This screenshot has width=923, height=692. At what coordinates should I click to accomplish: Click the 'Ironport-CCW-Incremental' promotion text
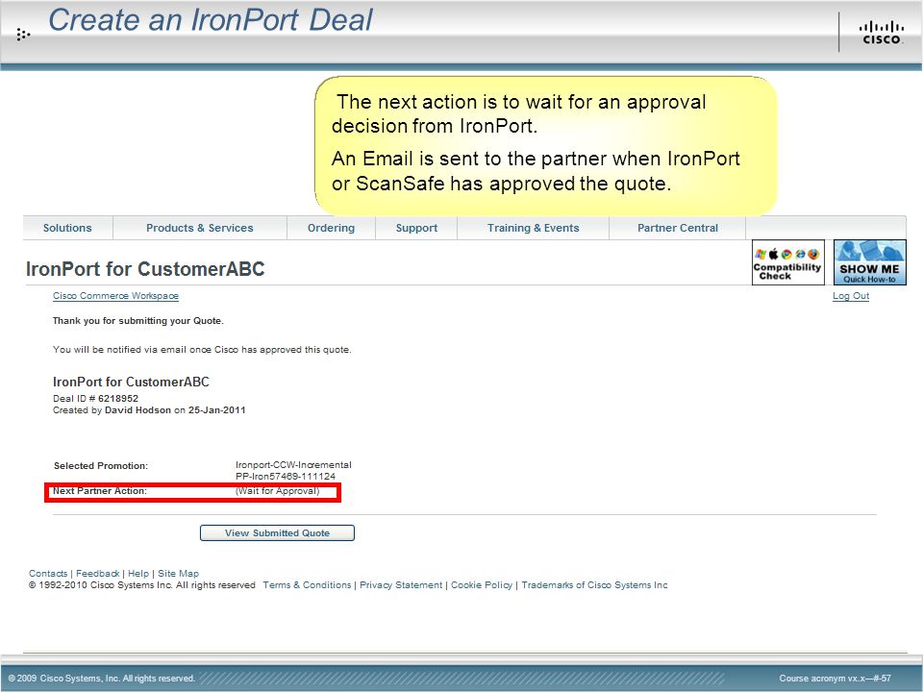[293, 465]
